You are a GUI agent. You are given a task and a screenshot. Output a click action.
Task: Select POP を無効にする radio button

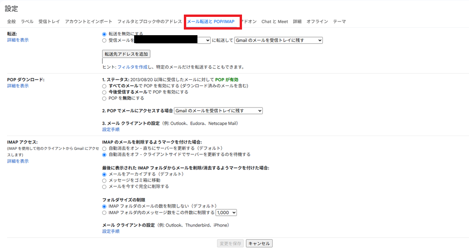click(x=104, y=99)
